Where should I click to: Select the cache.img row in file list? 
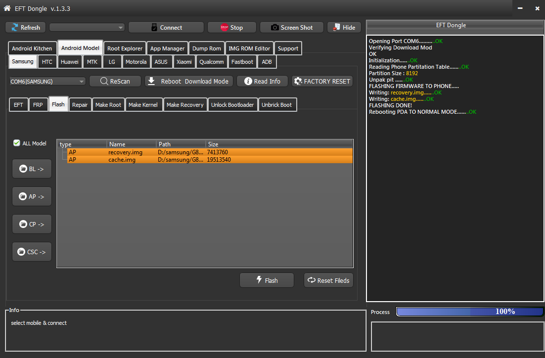point(210,160)
